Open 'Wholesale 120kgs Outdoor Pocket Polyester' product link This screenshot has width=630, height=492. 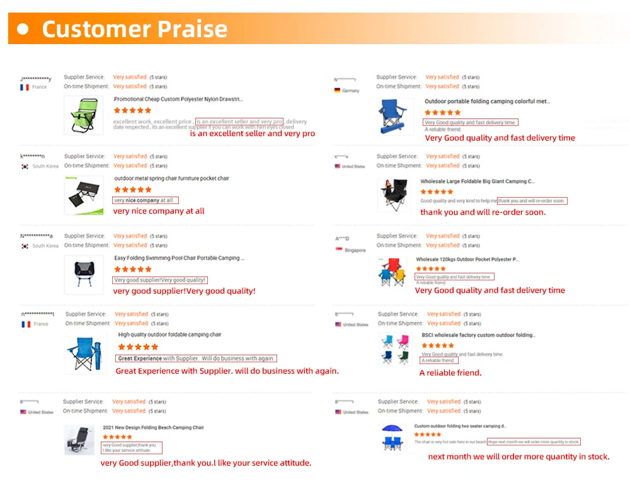[467, 260]
